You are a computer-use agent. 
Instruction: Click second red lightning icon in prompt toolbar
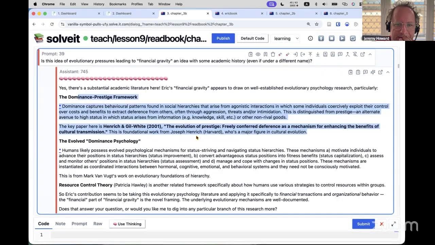tap(288, 54)
